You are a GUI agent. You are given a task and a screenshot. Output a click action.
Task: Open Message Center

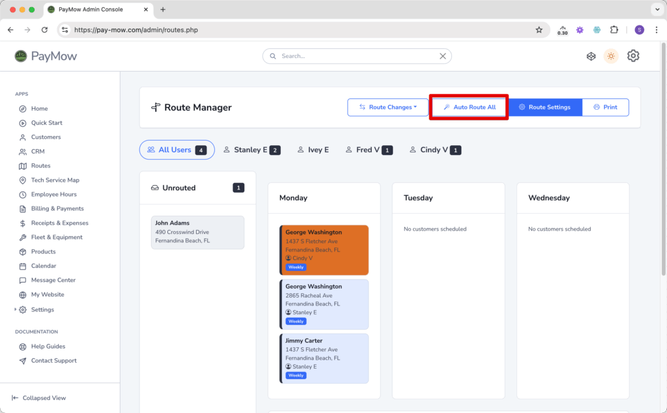pos(53,280)
